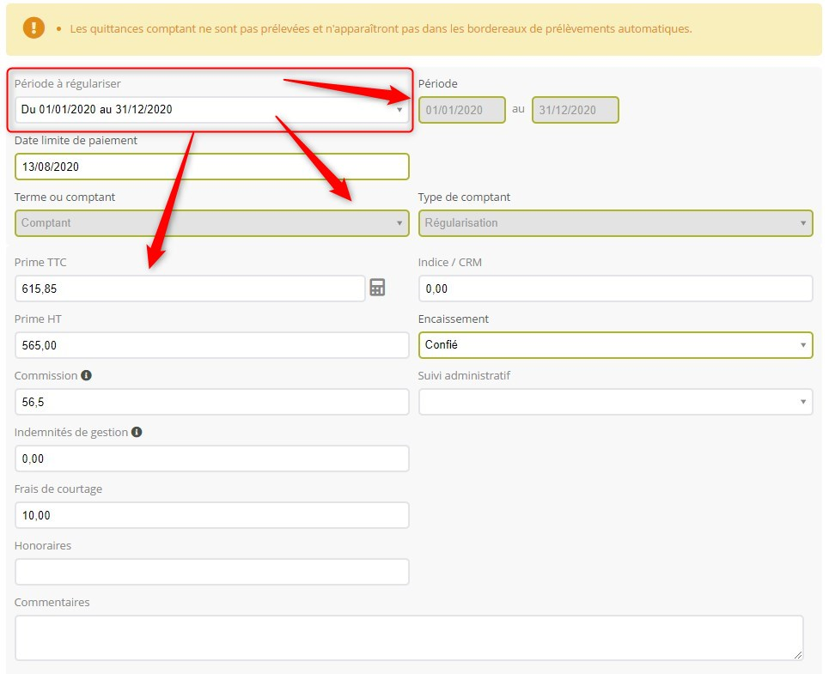Select the Prime HT input field
829x674 pixels.
point(211,345)
